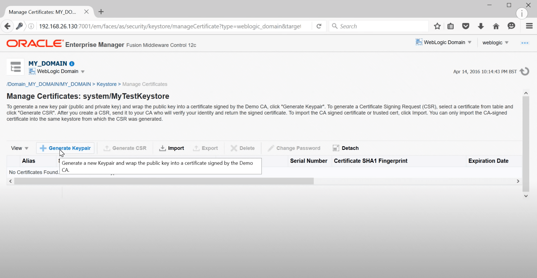Bookmark this page via the star icon

437,26
